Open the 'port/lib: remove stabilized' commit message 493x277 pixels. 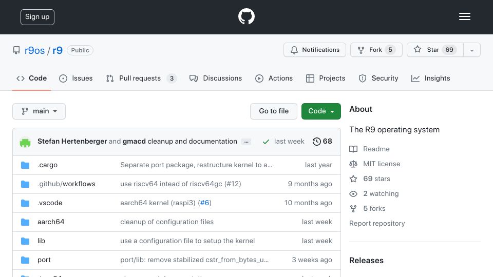pos(194,260)
